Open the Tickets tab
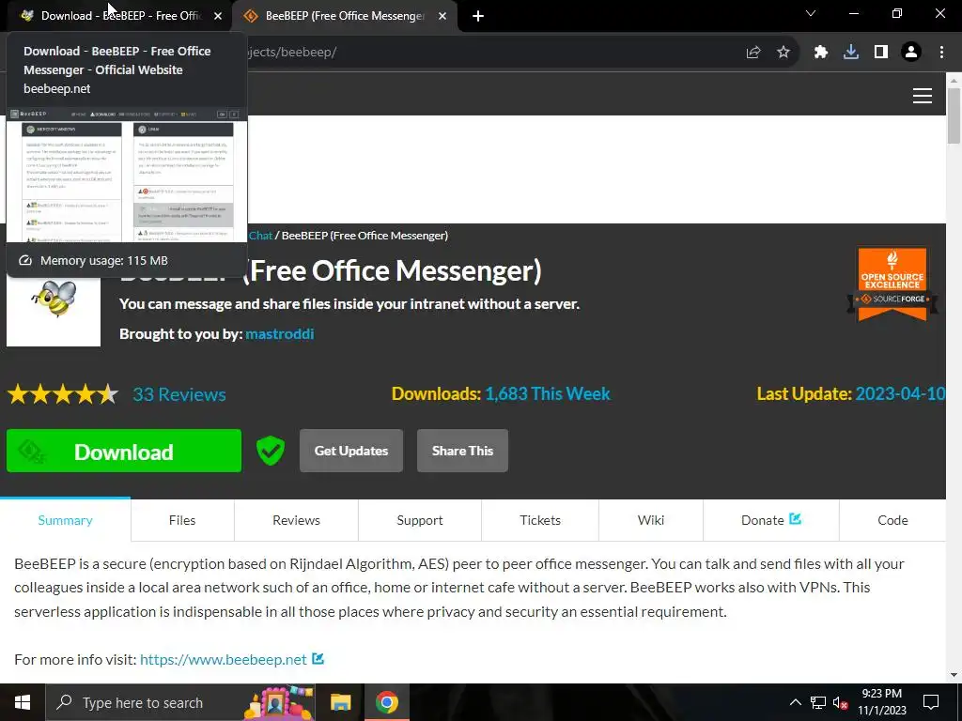 click(540, 520)
